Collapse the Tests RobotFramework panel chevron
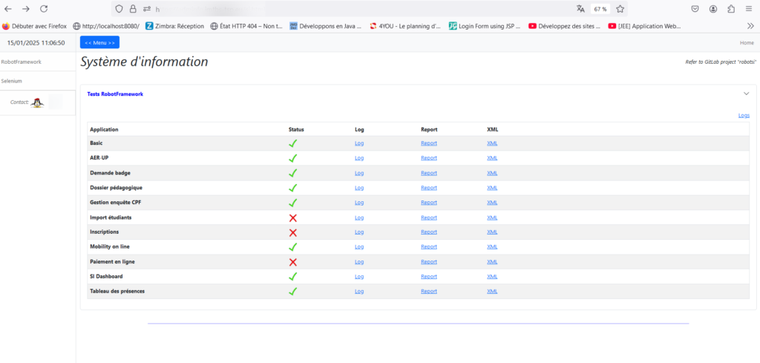Viewport: 760px width, 363px height. coord(746,94)
